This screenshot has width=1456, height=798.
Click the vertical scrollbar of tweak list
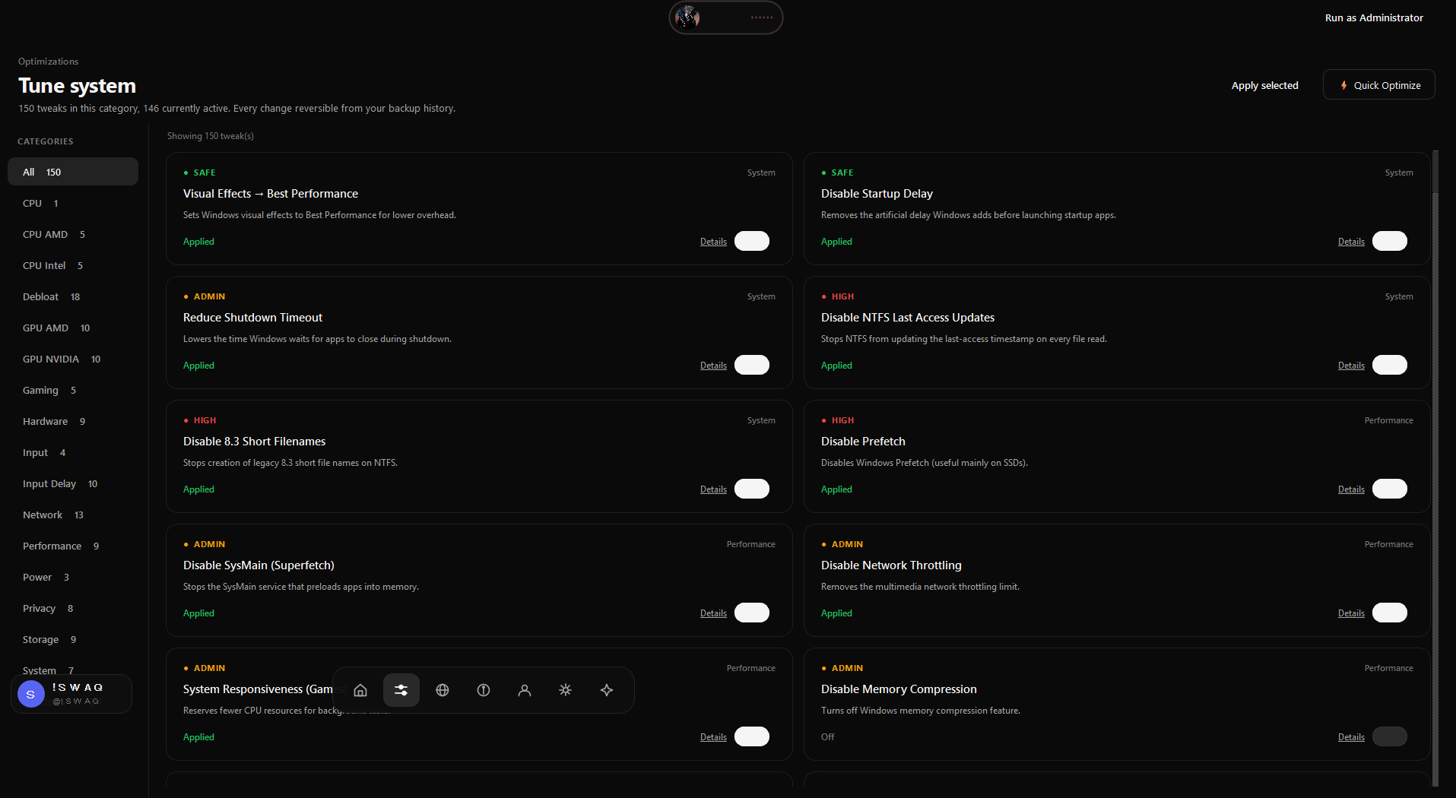click(x=1435, y=468)
